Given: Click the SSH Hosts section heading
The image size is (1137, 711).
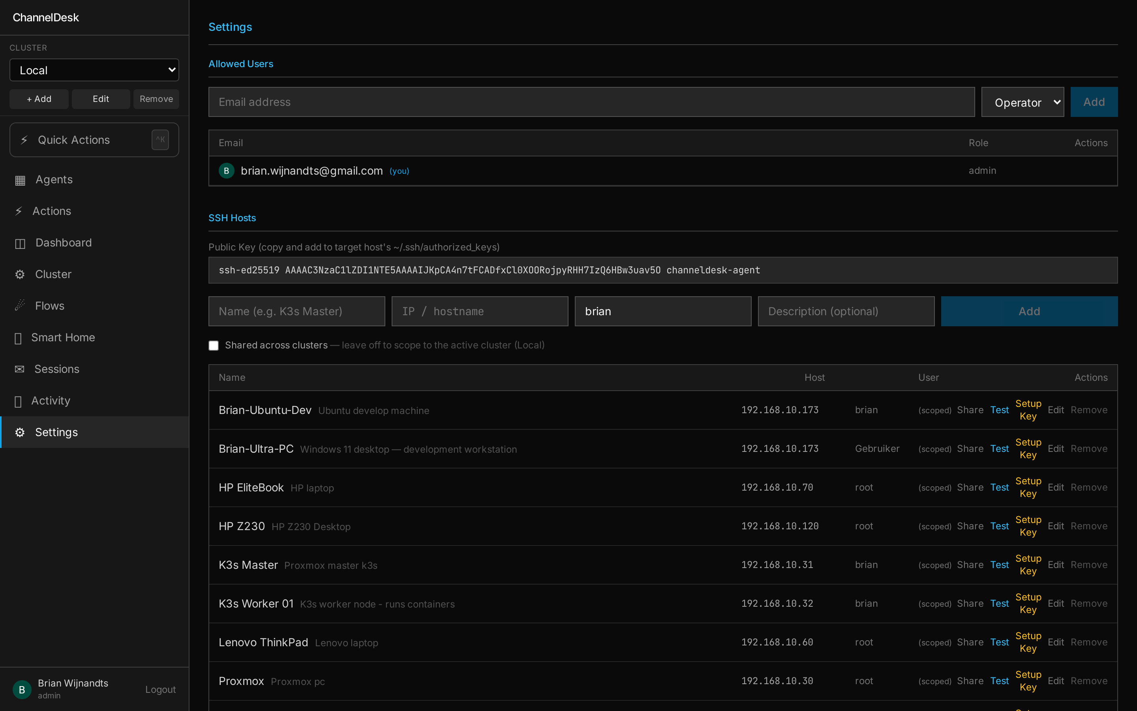Looking at the screenshot, I should pyautogui.click(x=232, y=218).
